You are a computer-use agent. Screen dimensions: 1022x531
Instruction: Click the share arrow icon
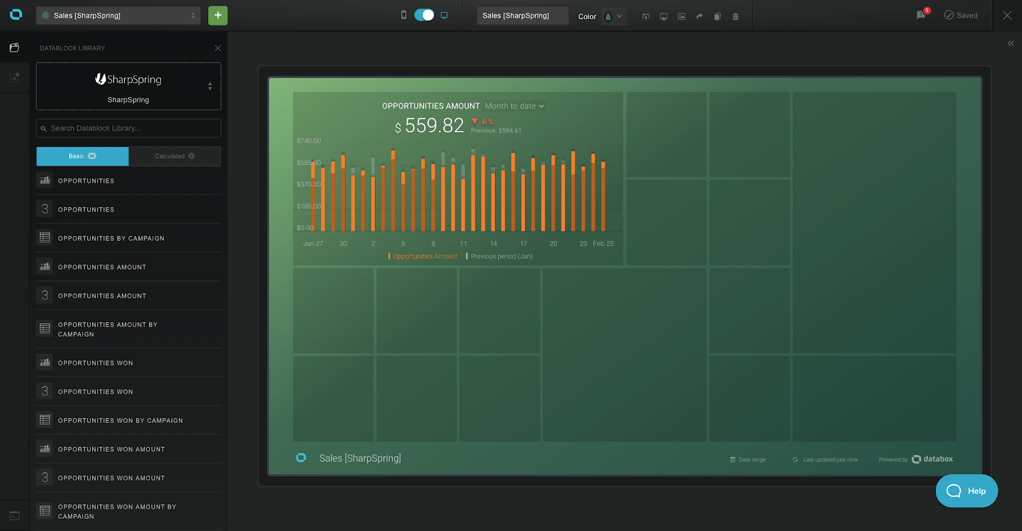coord(699,17)
